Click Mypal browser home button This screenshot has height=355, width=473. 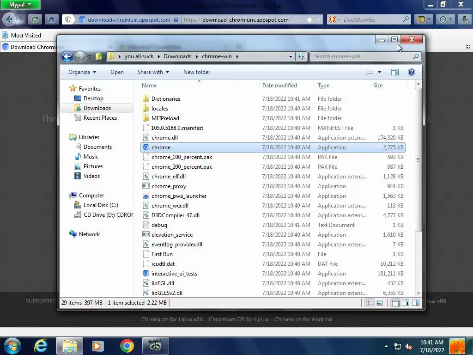52,19
